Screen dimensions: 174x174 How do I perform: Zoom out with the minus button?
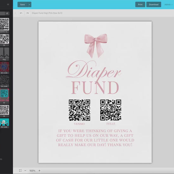[25, 171]
